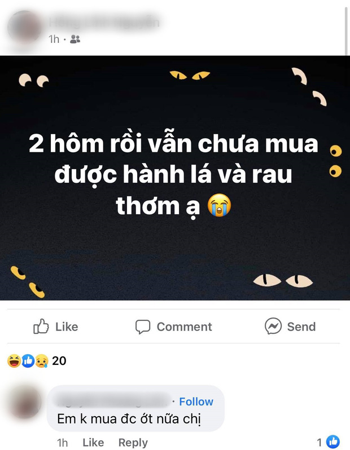The height and width of the screenshot is (450, 350).
Task: Click the blue like badge on the comment
Action: click(x=333, y=442)
